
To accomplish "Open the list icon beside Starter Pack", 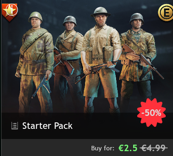I will [x=15, y=126].
